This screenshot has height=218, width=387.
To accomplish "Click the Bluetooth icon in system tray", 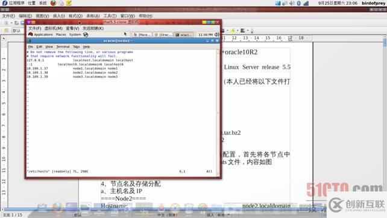I will [298, 3].
